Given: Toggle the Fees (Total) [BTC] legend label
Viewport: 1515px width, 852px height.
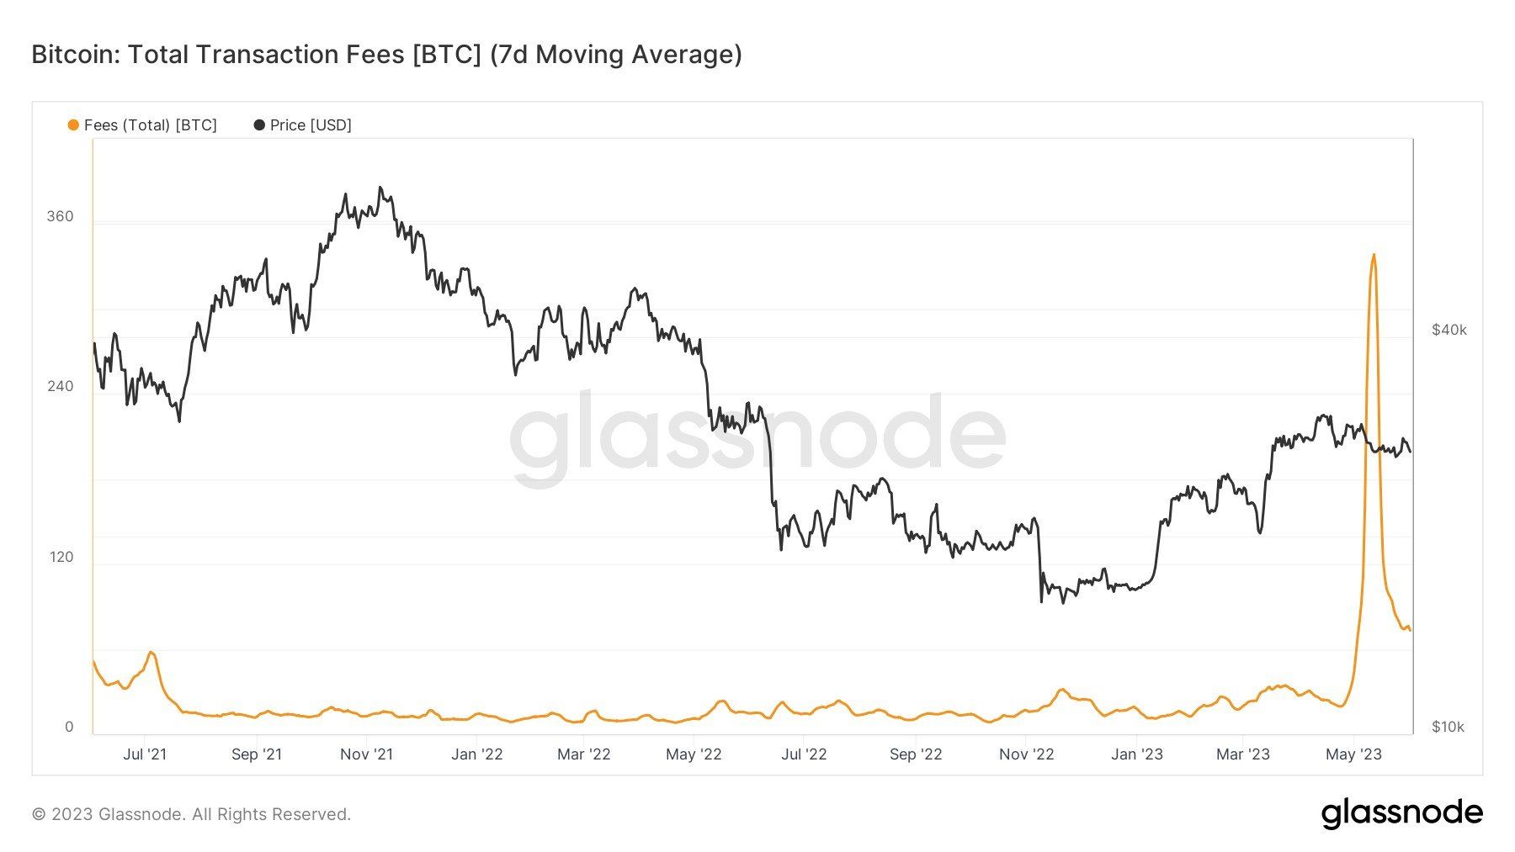Looking at the screenshot, I should (150, 125).
